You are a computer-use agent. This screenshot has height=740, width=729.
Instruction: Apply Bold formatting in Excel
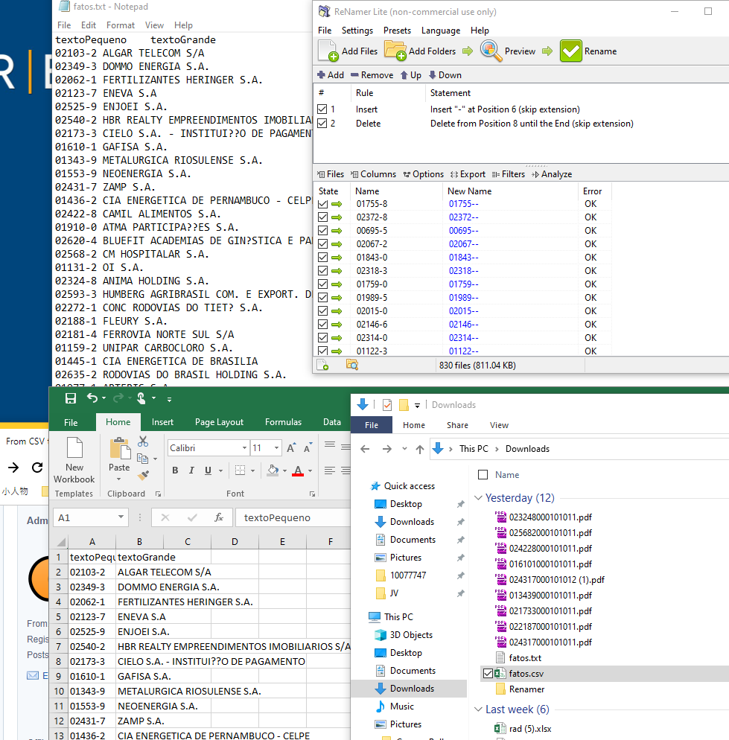pos(175,471)
